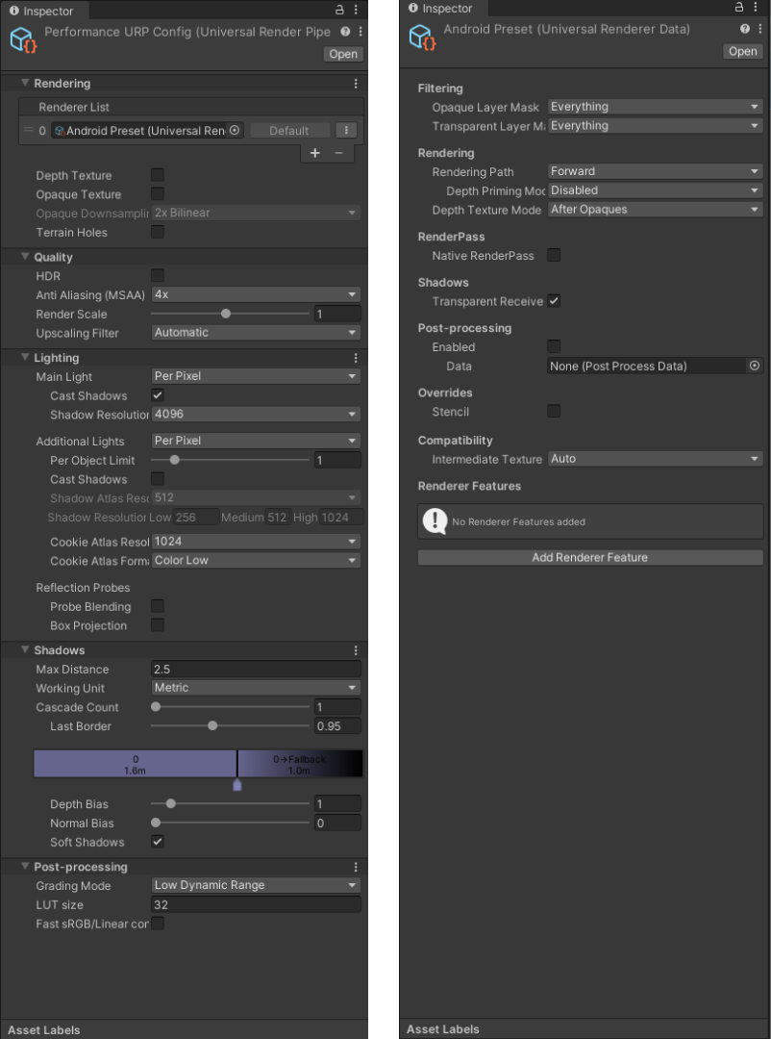Click the Open button on Android Preset
The image size is (771, 1039).
(741, 51)
